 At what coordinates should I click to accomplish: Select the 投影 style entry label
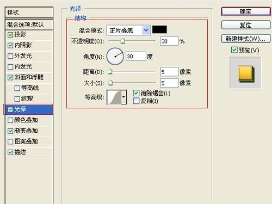point(20,34)
